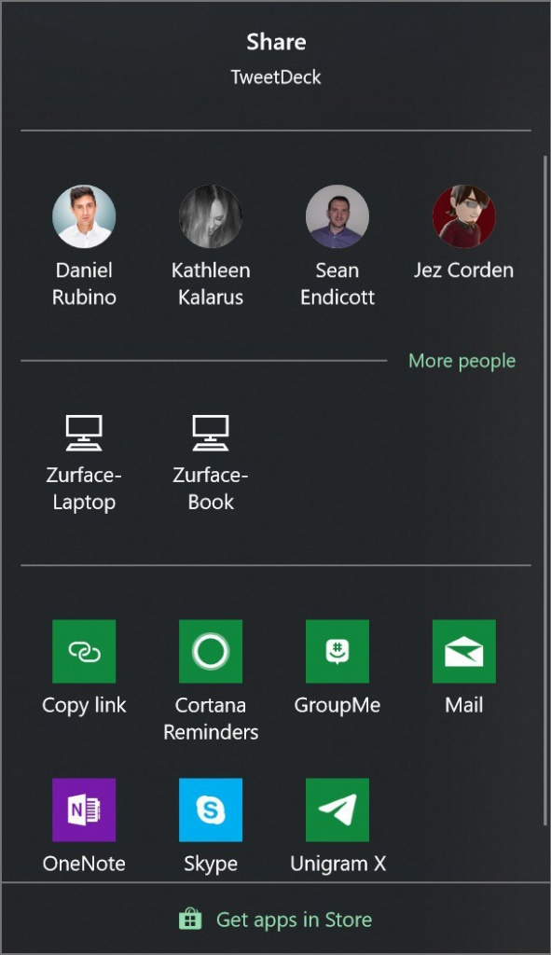Select the Zurface-Laptop device icon
Screen dimensions: 551x955
84,433
